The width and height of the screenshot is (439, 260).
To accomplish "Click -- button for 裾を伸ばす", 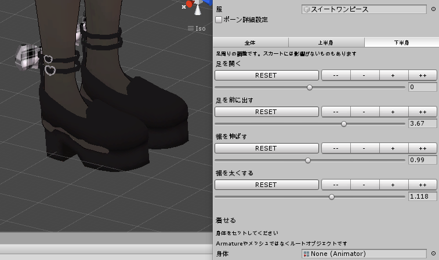I will click(x=336, y=148).
